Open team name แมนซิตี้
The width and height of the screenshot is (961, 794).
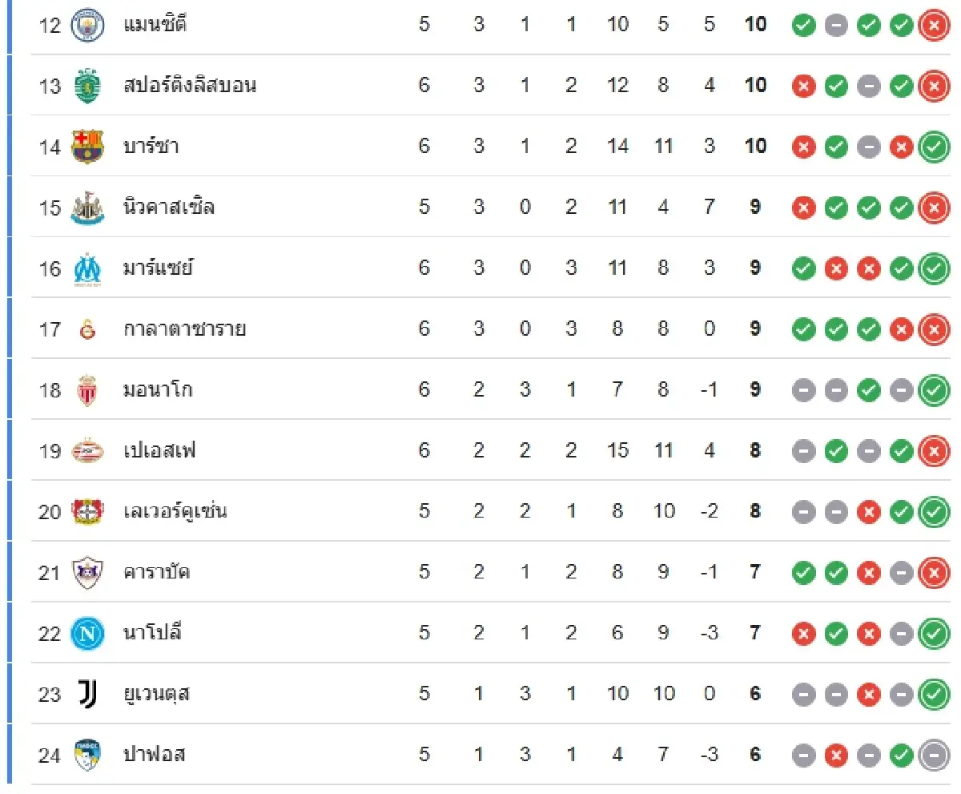pos(155,25)
